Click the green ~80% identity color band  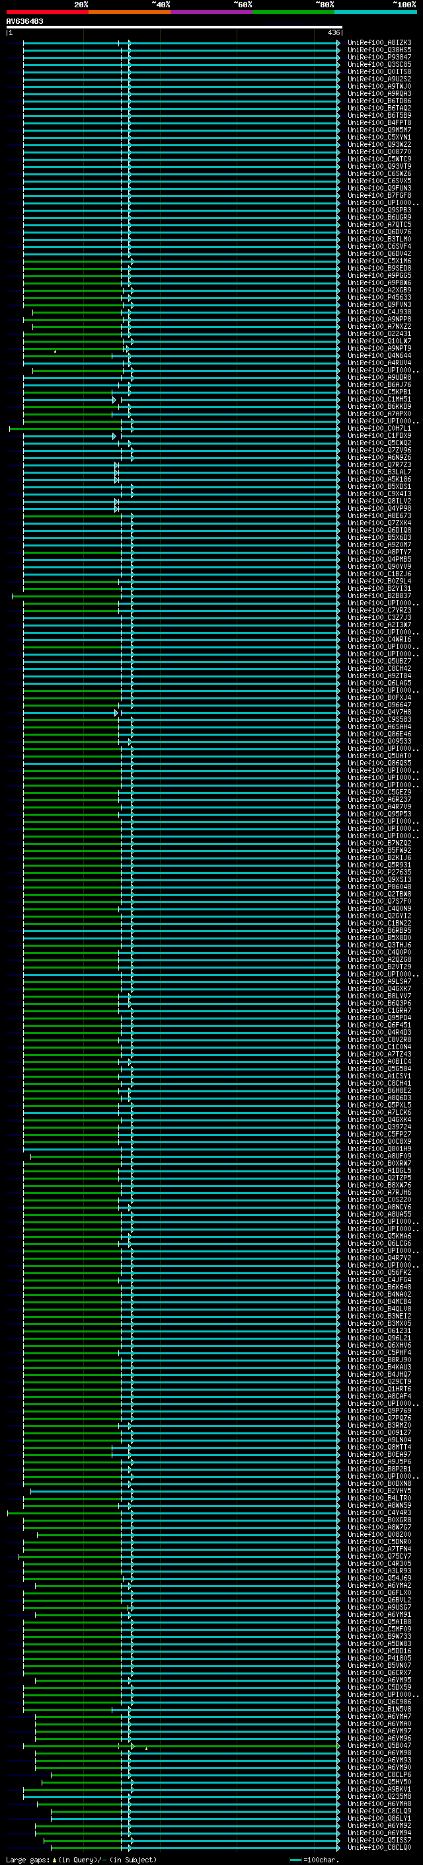[293, 12]
